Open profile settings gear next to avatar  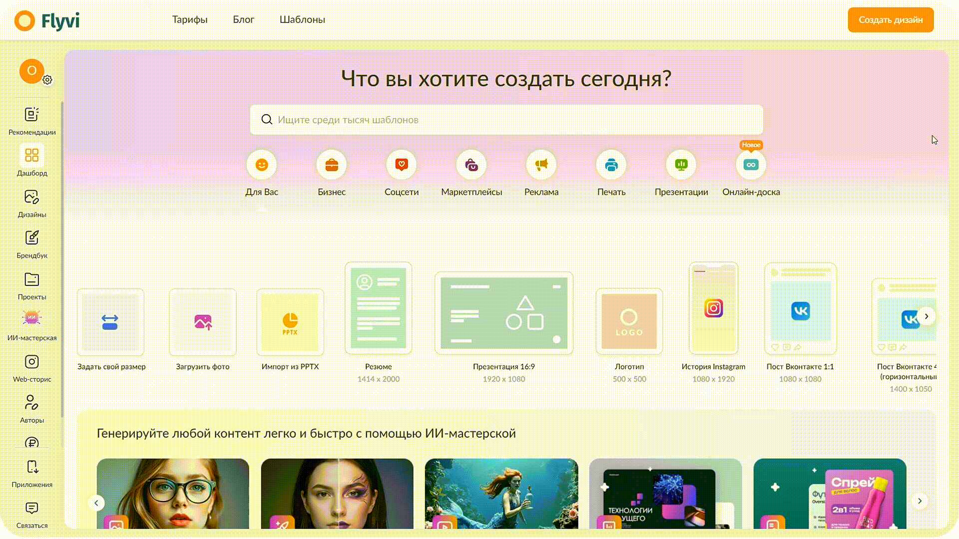47,80
